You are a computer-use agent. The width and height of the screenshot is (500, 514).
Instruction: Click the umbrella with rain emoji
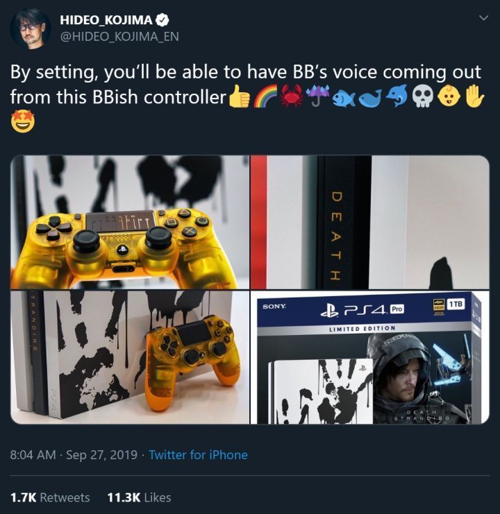(317, 96)
